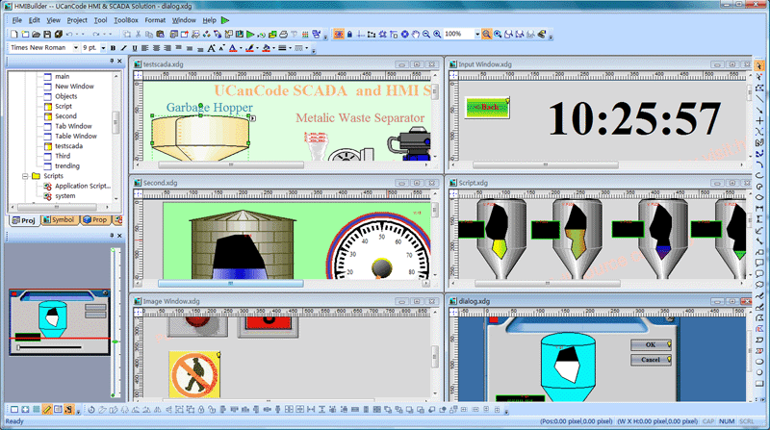Click the highlighted orange zoom tool icon
Viewport: 770px width, 430px height.
click(x=487, y=34)
